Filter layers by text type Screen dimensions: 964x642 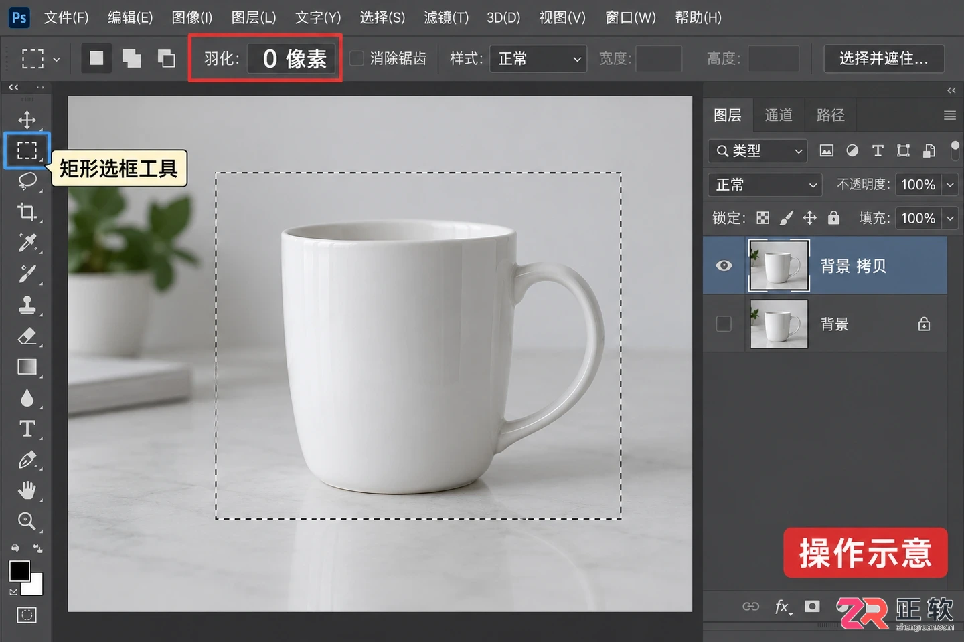tap(878, 151)
